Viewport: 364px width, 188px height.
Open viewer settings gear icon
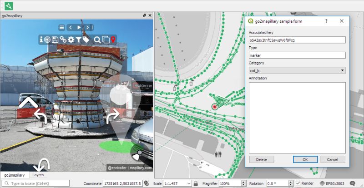tap(71, 40)
